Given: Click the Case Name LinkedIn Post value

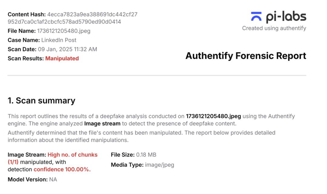Looking at the screenshot, I should point(59,40).
